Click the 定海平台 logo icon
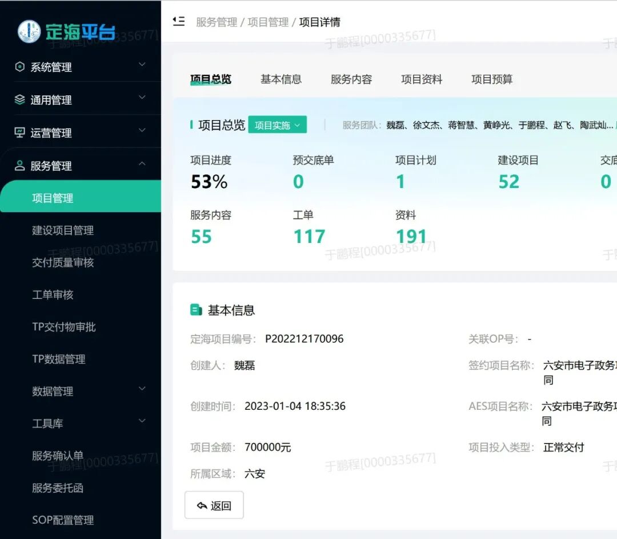This screenshot has height=539, width=617. pyautogui.click(x=28, y=32)
